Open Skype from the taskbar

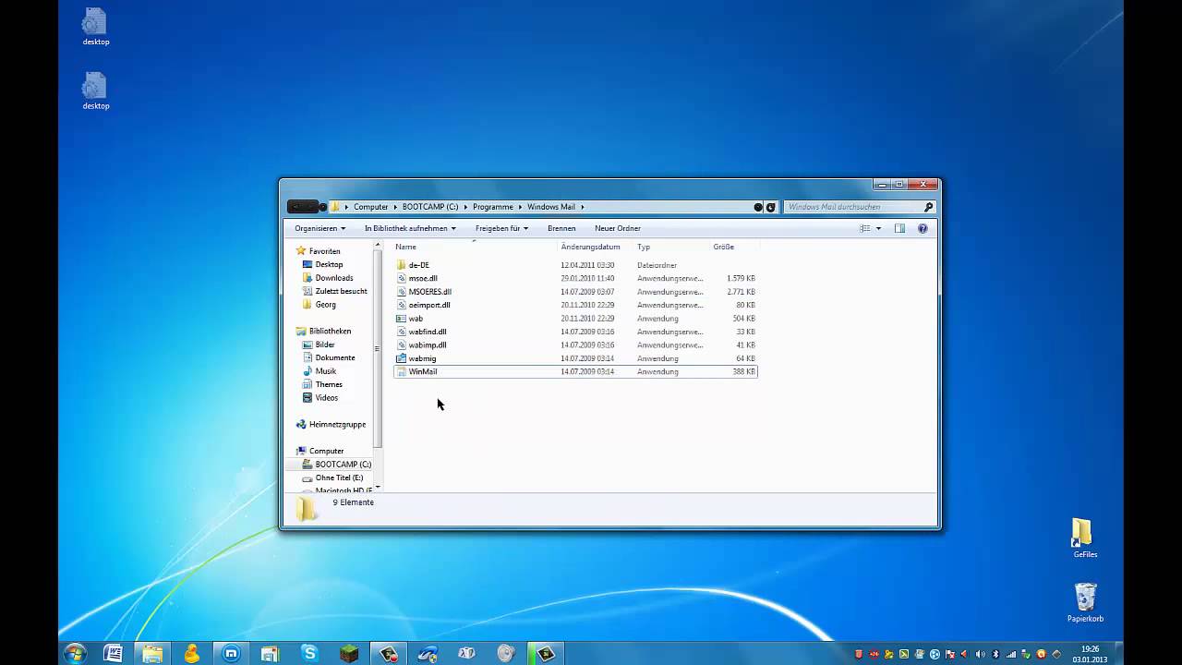point(309,653)
